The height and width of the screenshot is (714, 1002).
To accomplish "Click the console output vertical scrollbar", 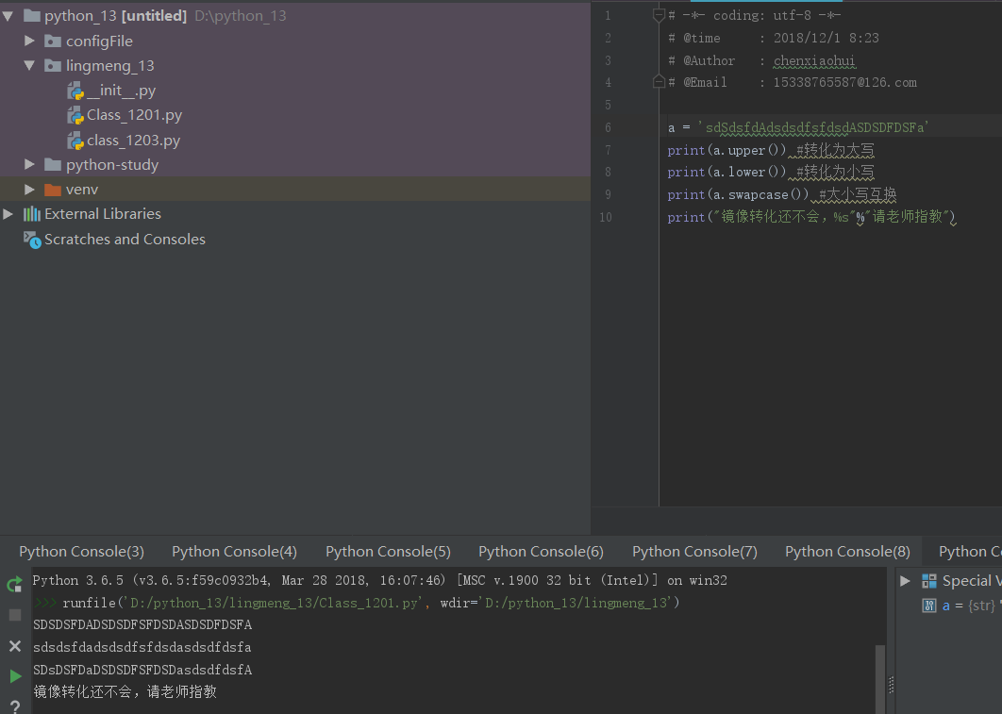I will coord(880,670).
